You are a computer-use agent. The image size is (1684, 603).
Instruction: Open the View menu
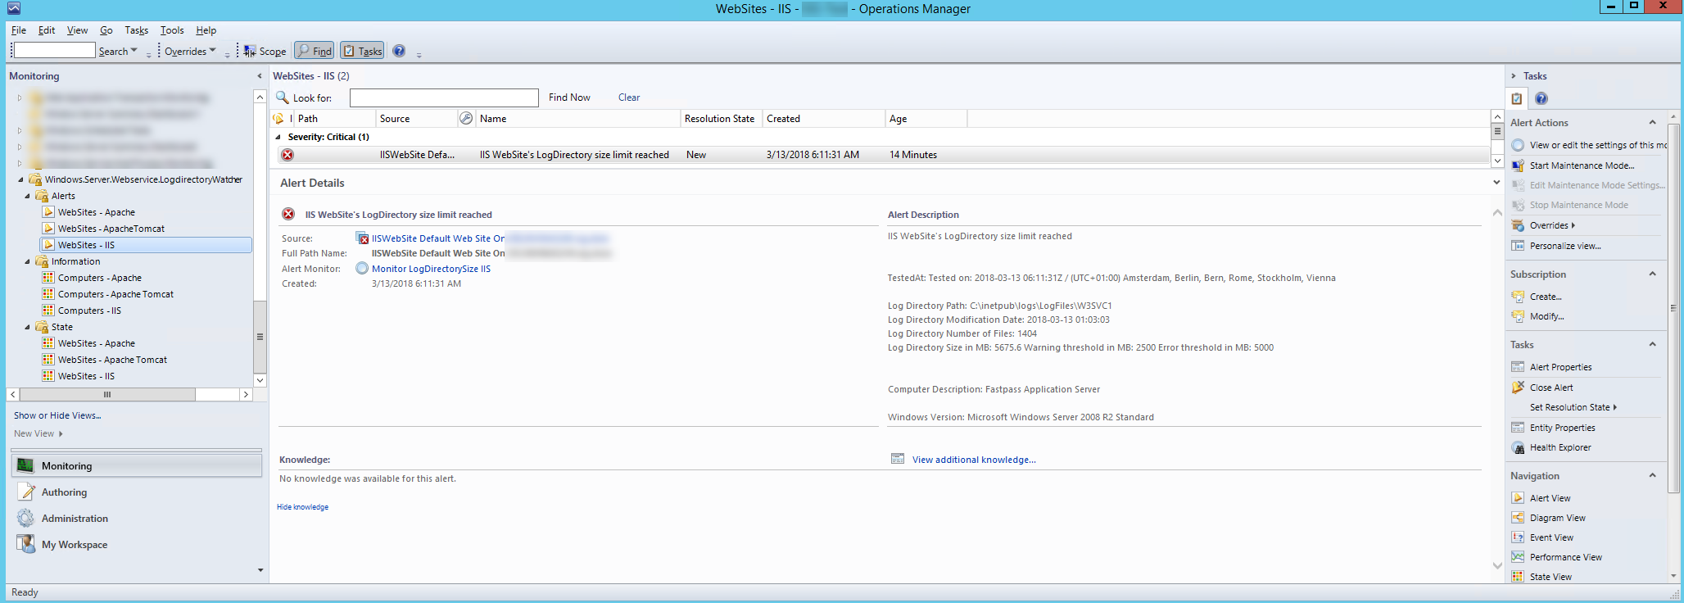(x=77, y=30)
